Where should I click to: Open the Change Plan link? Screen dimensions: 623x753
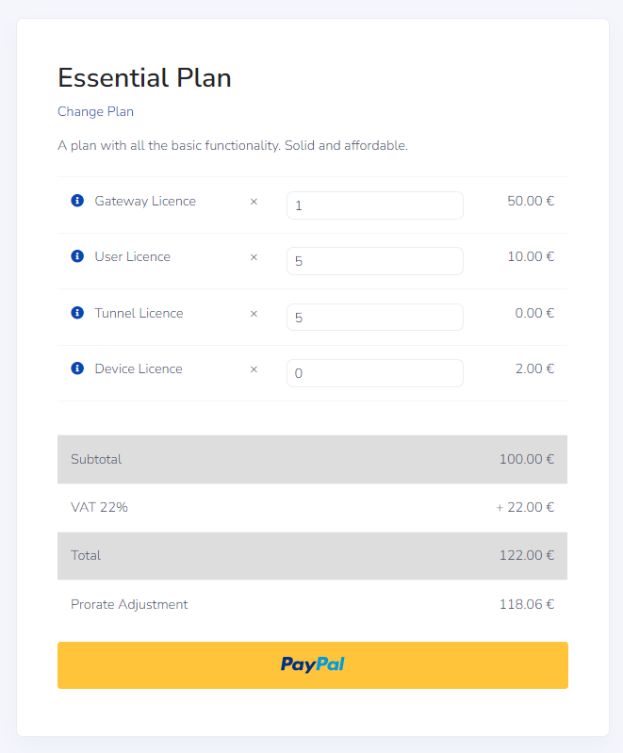[x=95, y=111]
